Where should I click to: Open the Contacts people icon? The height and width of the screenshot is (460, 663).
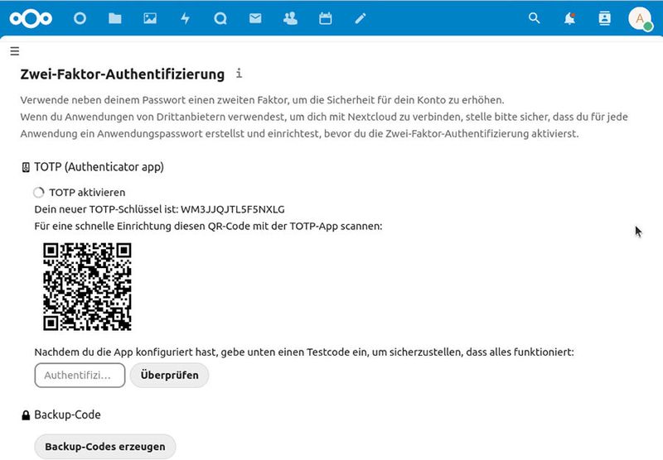point(291,18)
